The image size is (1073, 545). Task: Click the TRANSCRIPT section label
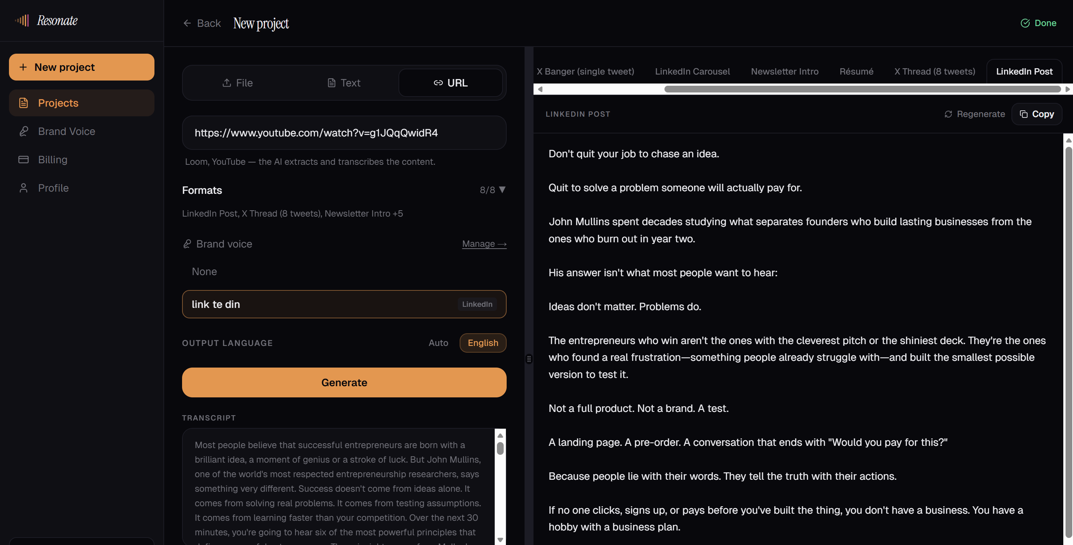[209, 418]
